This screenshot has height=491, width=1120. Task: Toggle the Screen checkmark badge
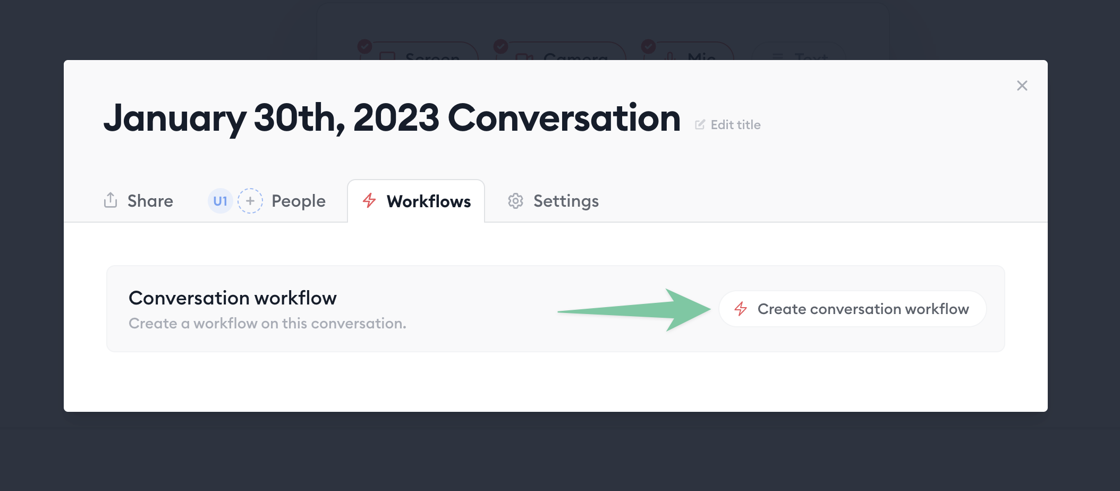(364, 47)
